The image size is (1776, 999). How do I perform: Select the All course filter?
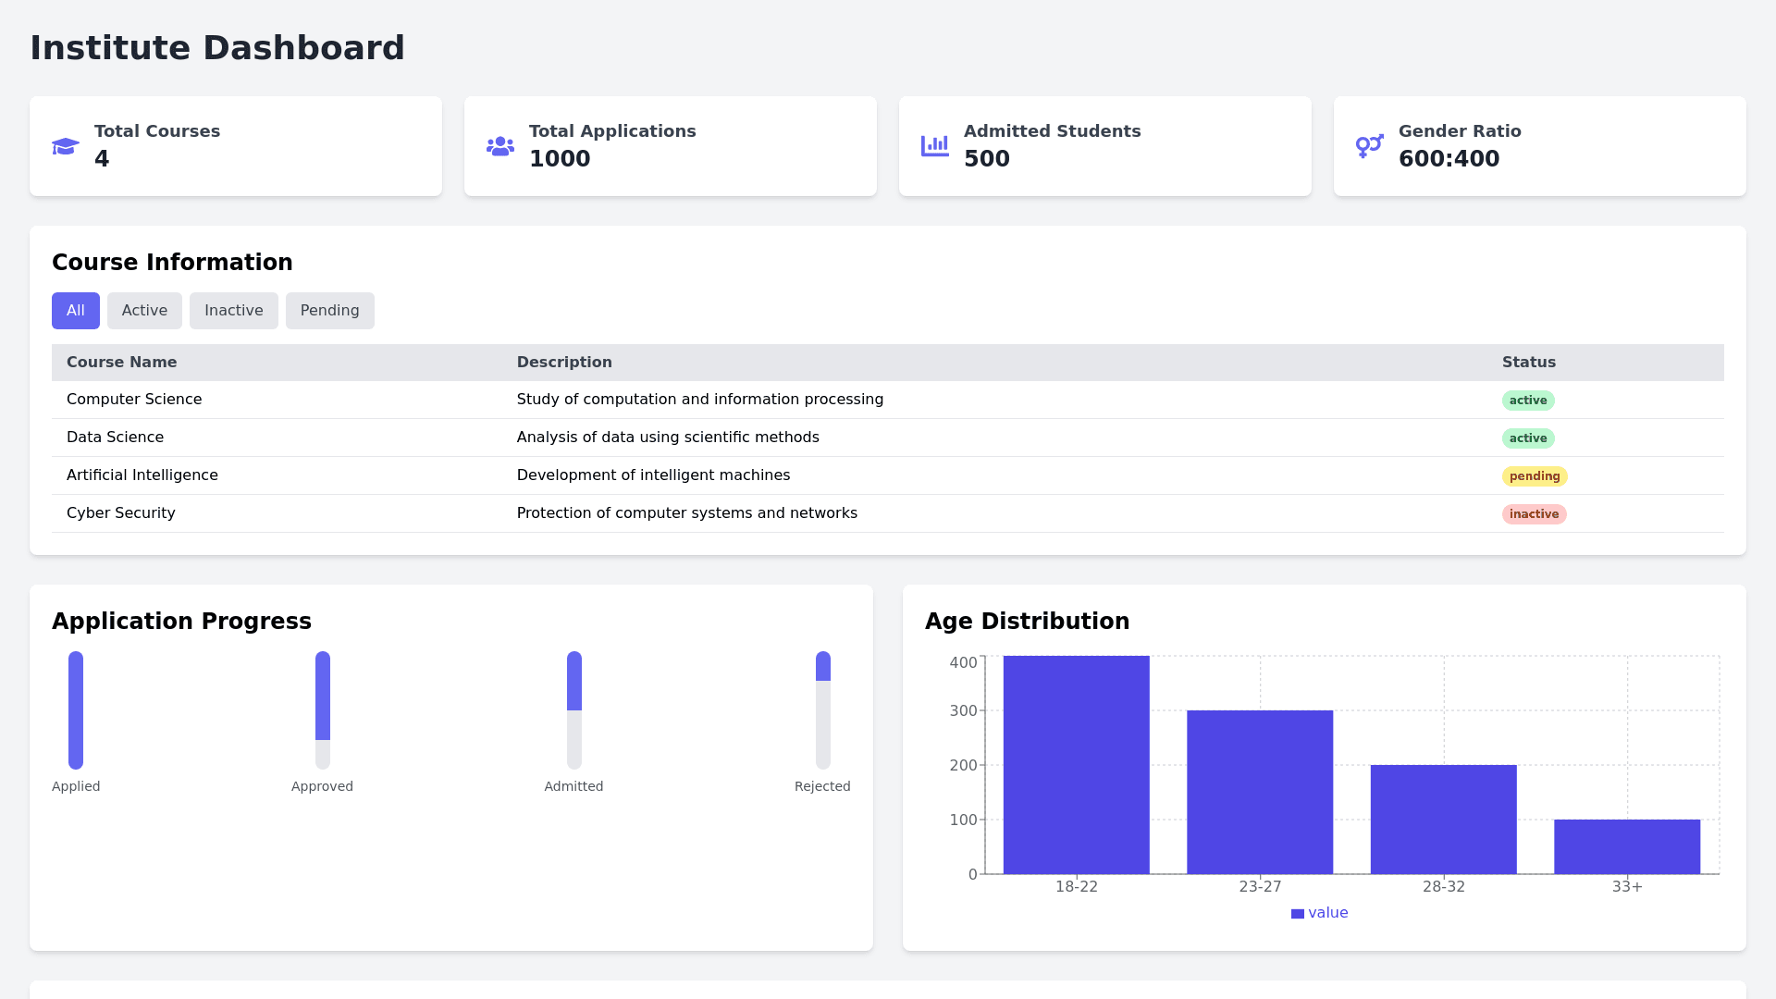(x=76, y=311)
